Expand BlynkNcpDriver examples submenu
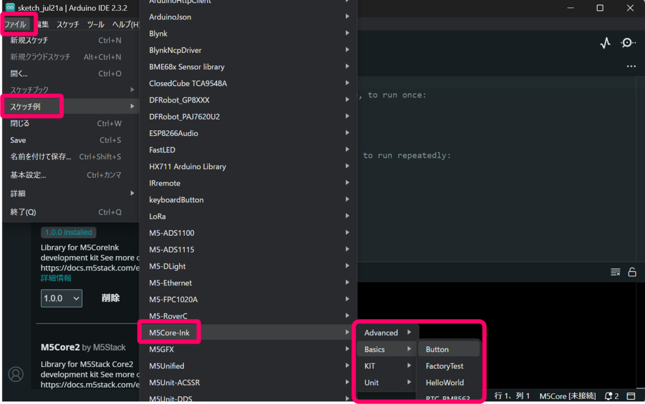The image size is (645, 404). point(248,50)
